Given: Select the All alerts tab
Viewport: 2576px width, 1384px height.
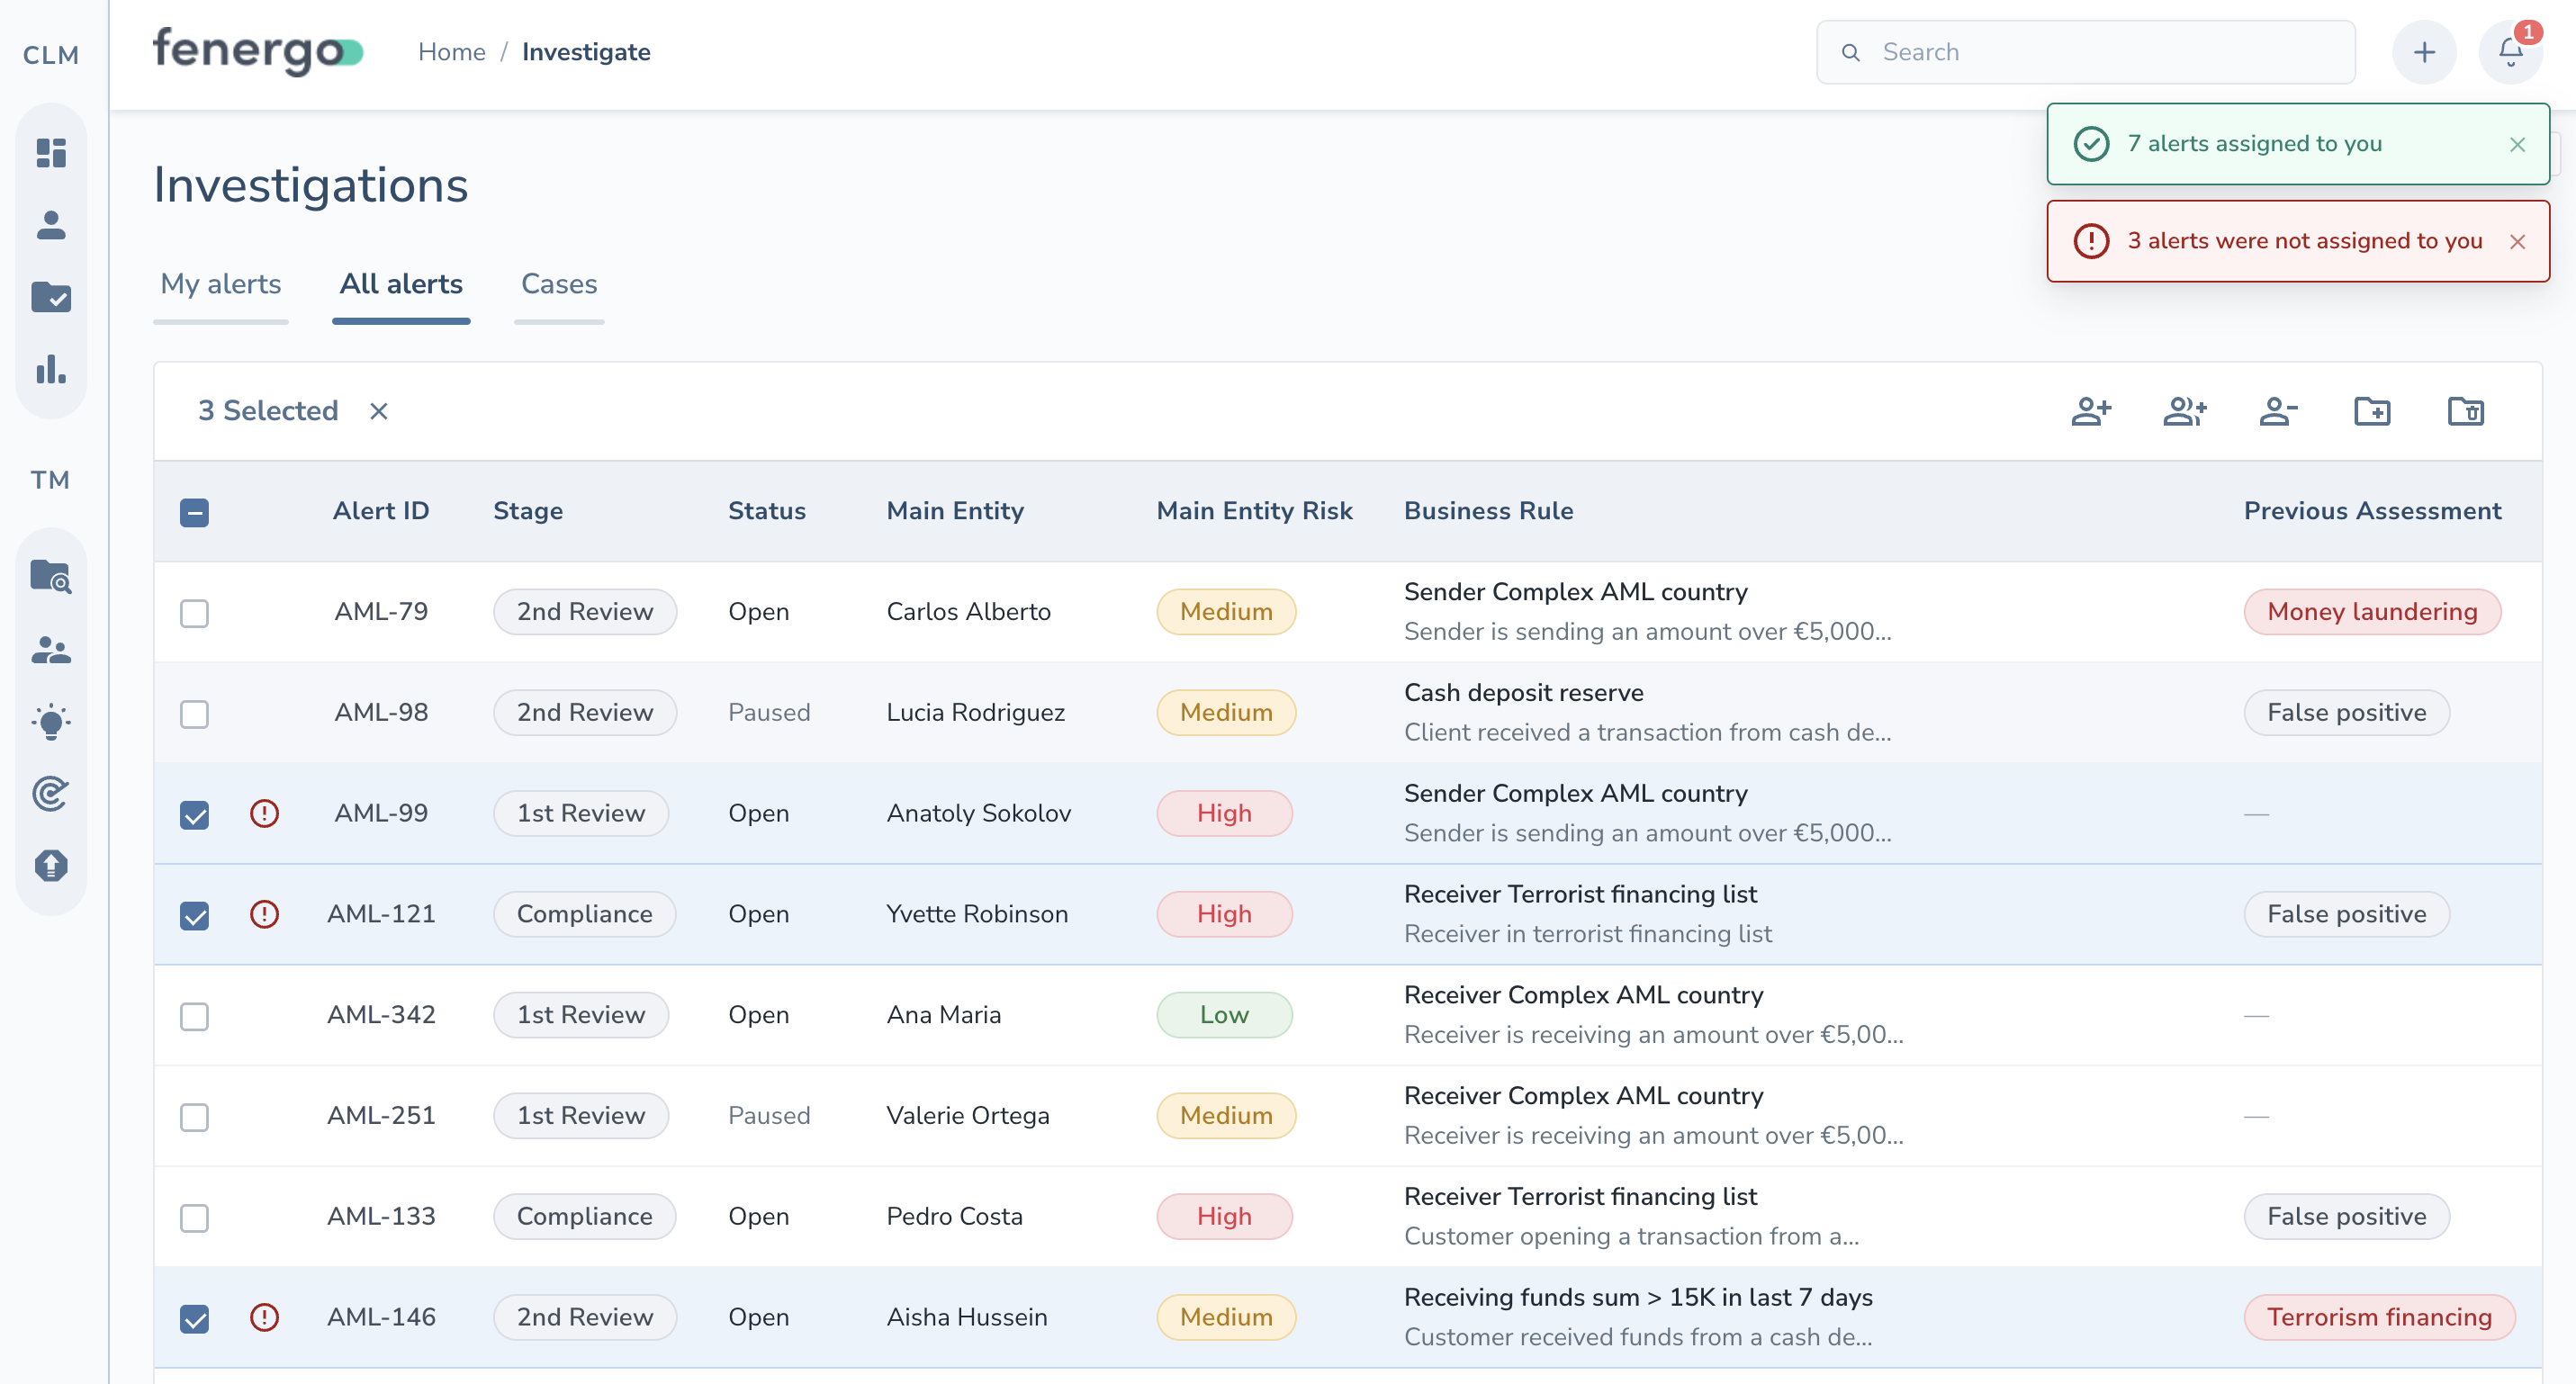Looking at the screenshot, I should click(401, 284).
